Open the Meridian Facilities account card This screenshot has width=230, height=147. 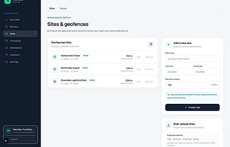pos(20,131)
